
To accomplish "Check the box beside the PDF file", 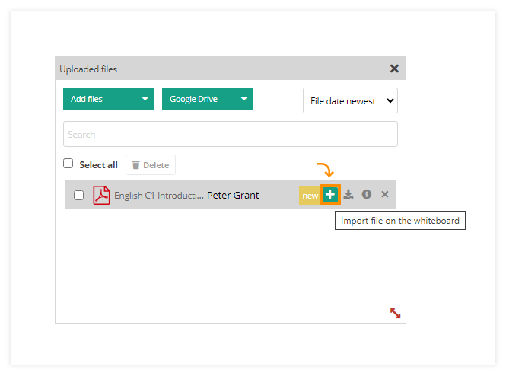I will 78,196.
